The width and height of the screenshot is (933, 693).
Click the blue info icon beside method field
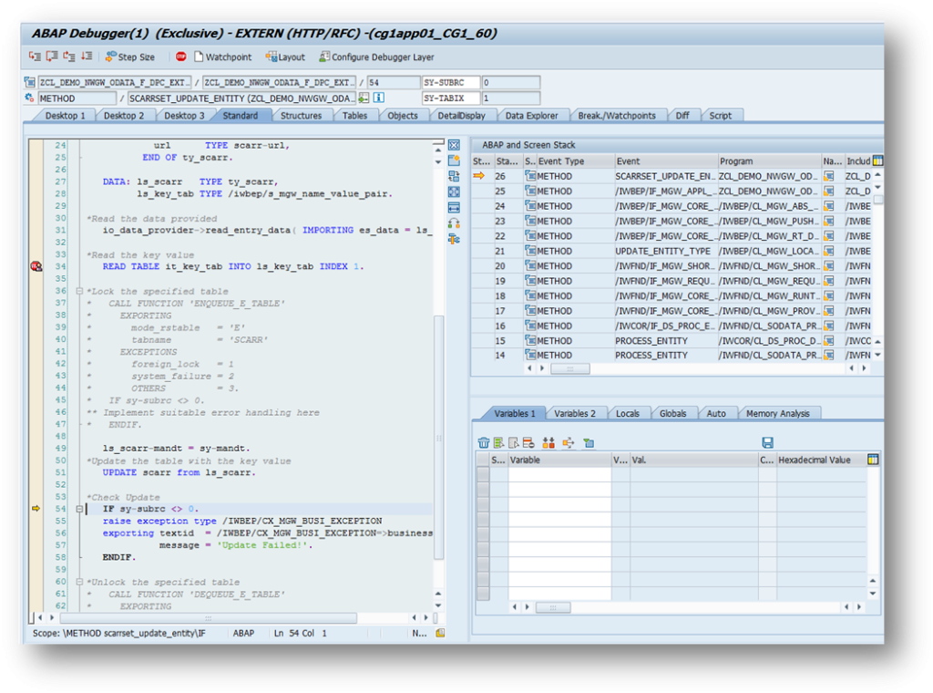tap(378, 98)
